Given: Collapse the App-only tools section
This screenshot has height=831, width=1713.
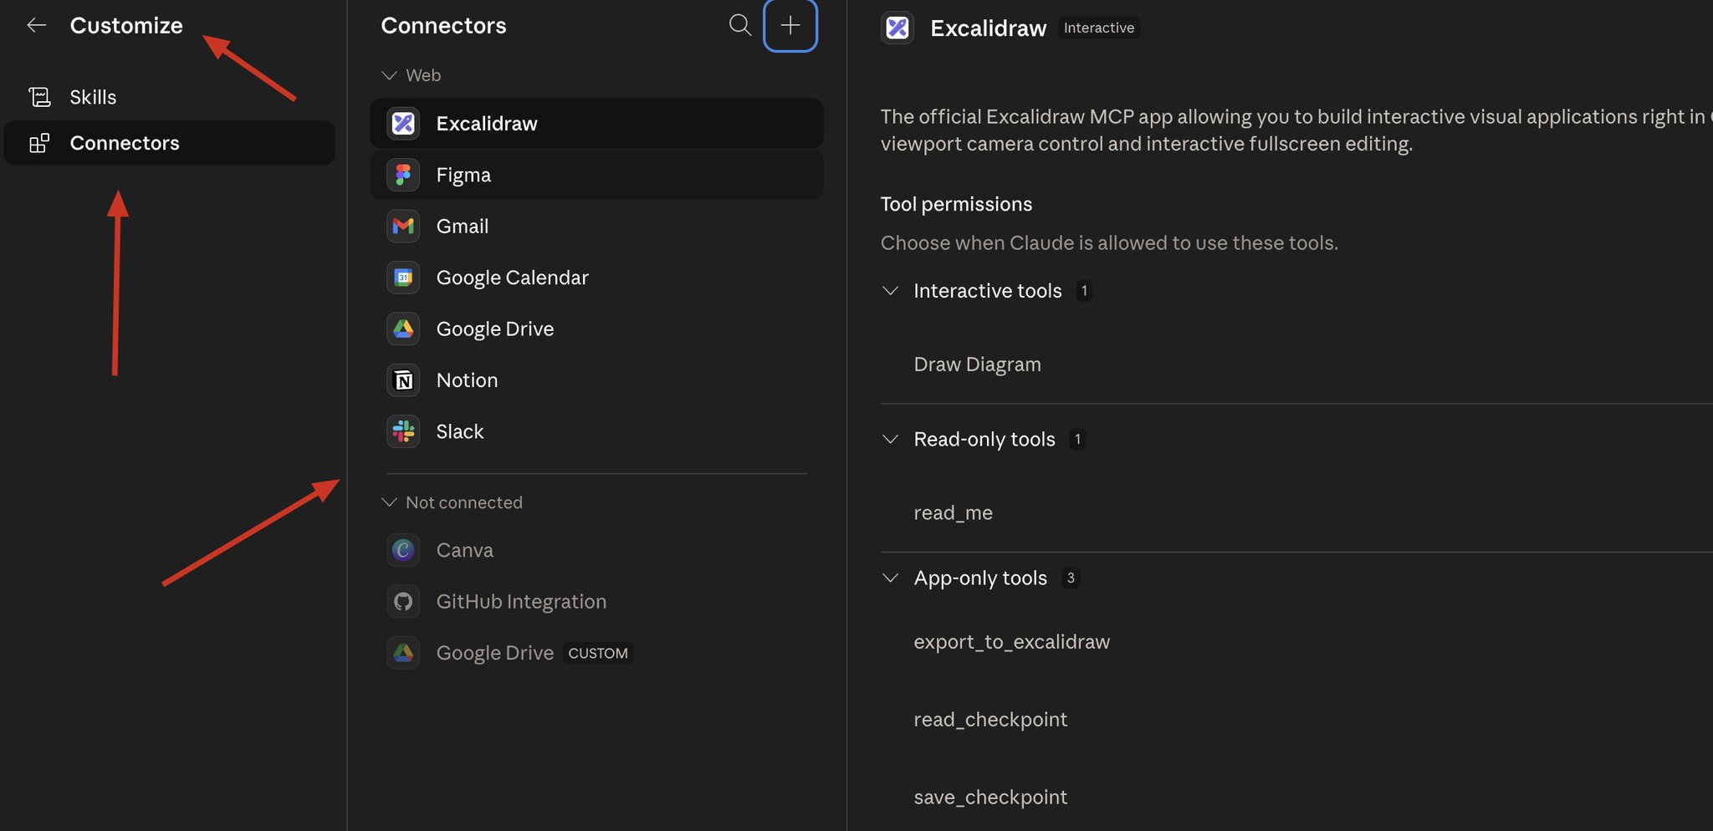Looking at the screenshot, I should 891,579.
